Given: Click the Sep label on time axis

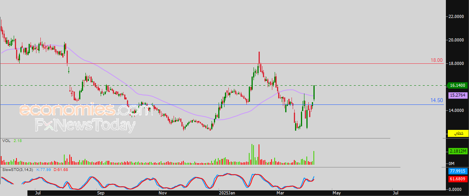Looking at the screenshot, I should tap(101, 193).
